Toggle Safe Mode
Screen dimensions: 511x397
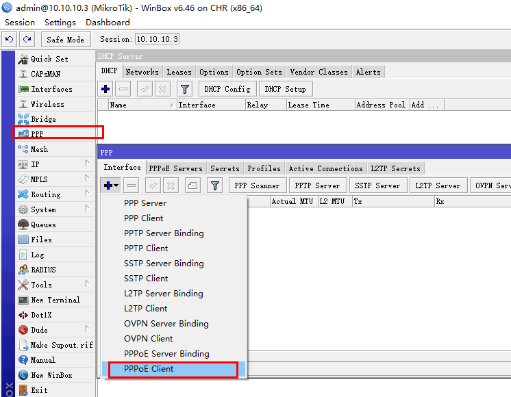(66, 40)
